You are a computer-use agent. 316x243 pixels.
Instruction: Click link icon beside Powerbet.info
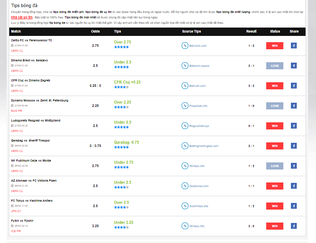pyautogui.click(x=185, y=106)
